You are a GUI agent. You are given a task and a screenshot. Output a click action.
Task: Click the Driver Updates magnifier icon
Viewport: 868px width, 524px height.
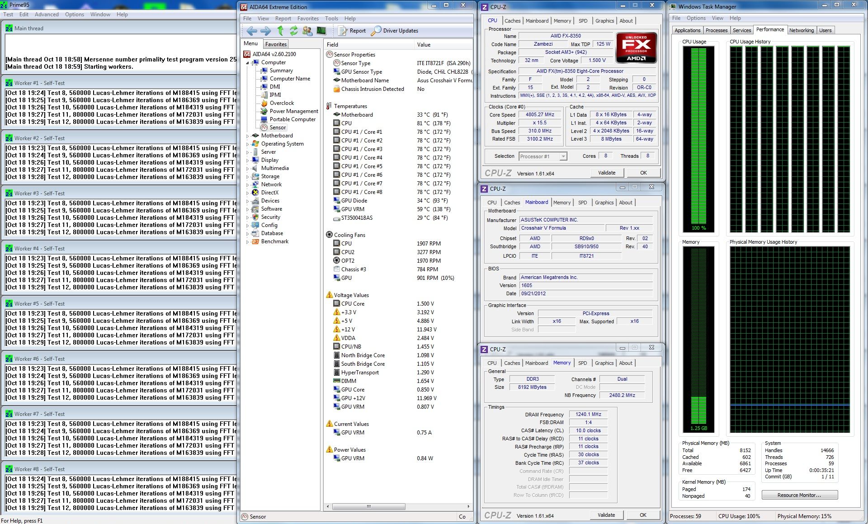pyautogui.click(x=376, y=31)
